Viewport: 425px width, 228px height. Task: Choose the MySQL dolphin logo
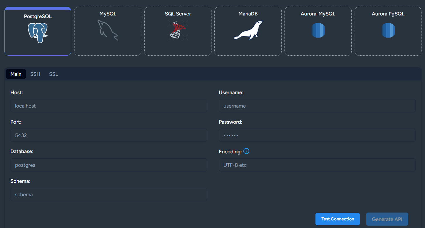(108, 30)
